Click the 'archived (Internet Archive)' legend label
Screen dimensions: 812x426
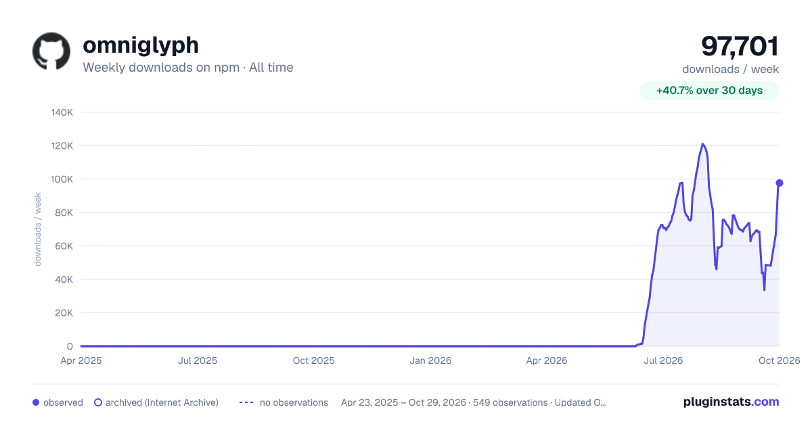click(162, 402)
